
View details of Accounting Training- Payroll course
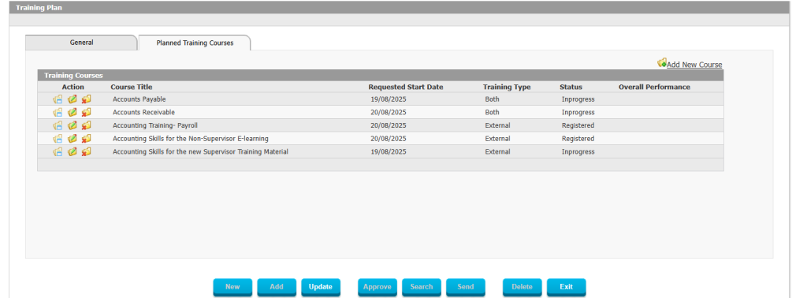click(58, 125)
